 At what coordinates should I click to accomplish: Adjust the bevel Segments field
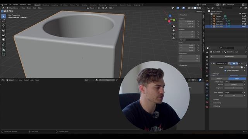pos(234,88)
